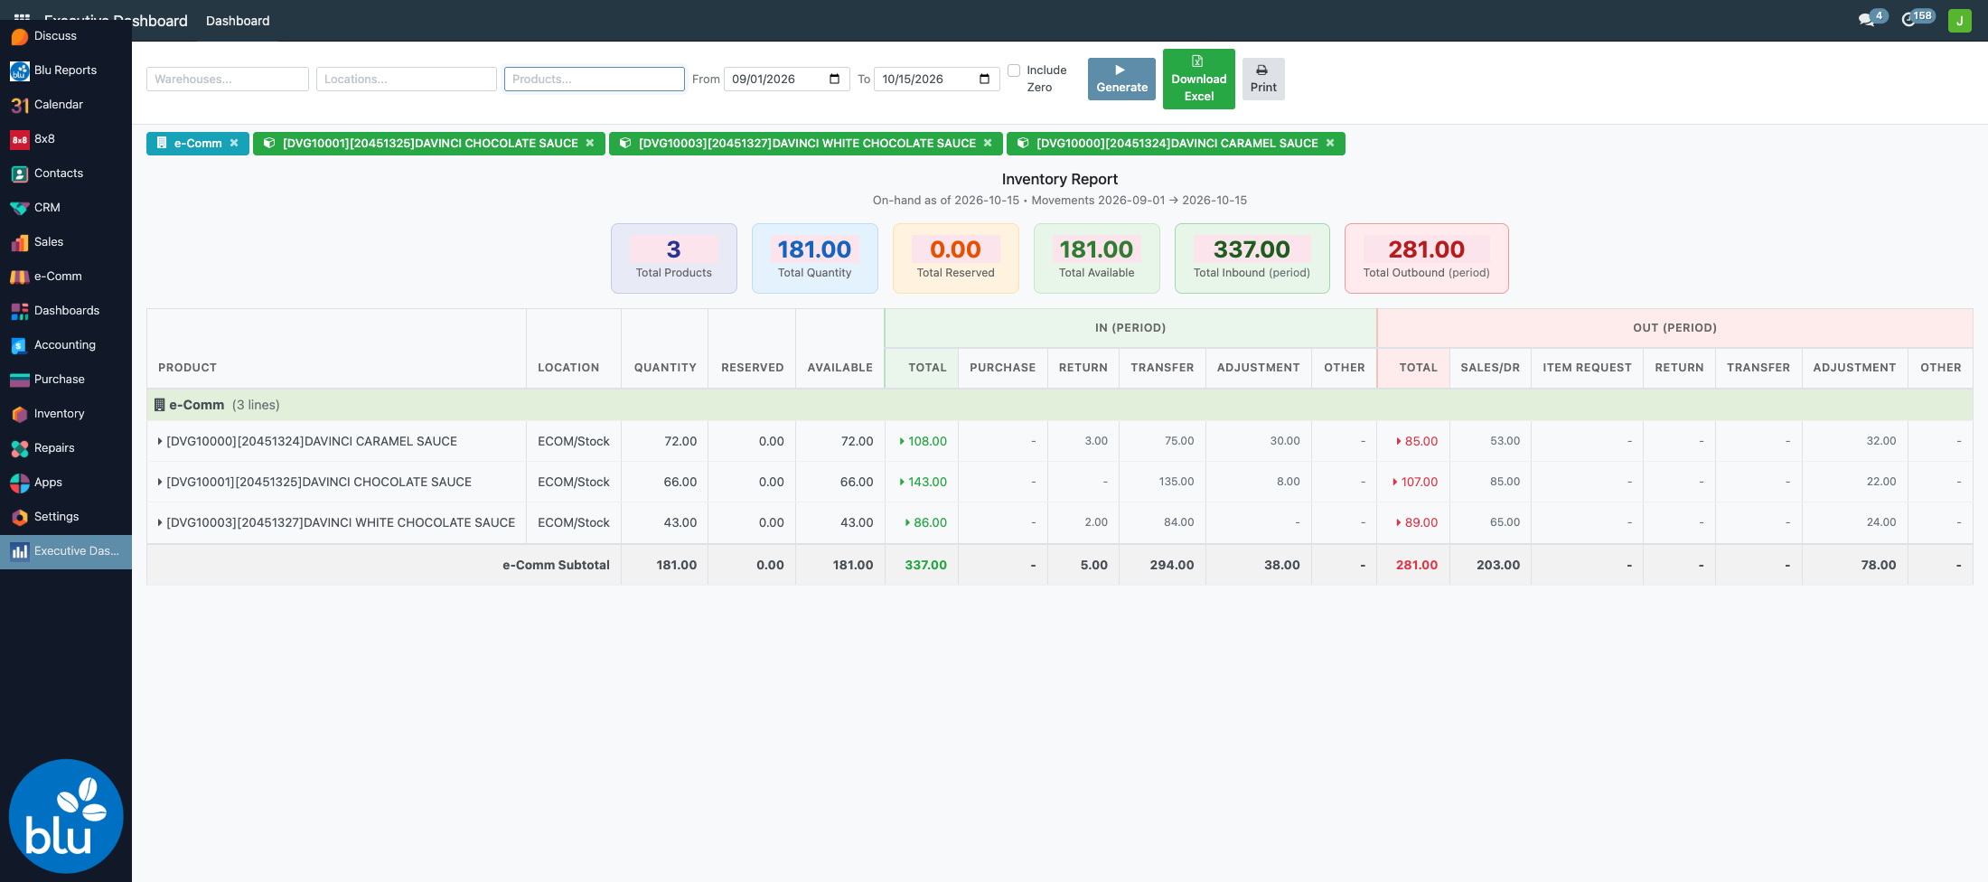Remove the DAVINCI WHITE CHOCOLATE SAUCE filter tag
1988x882 pixels.
988,144
